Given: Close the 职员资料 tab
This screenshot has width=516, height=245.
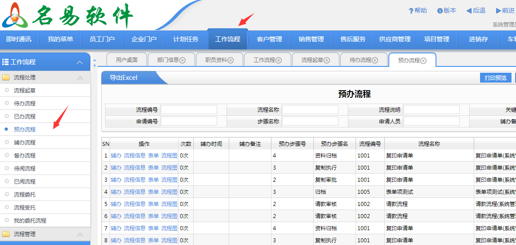Looking at the screenshot, I should 231,60.
